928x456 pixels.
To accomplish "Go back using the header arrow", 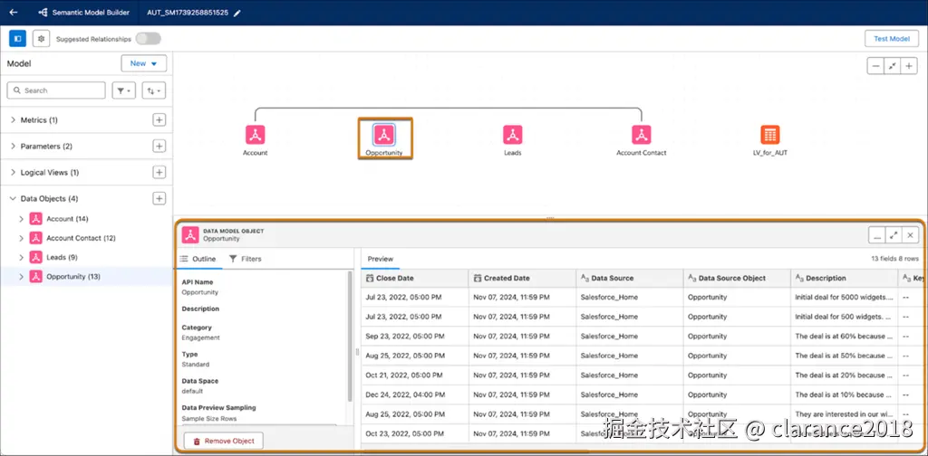I will [x=14, y=13].
